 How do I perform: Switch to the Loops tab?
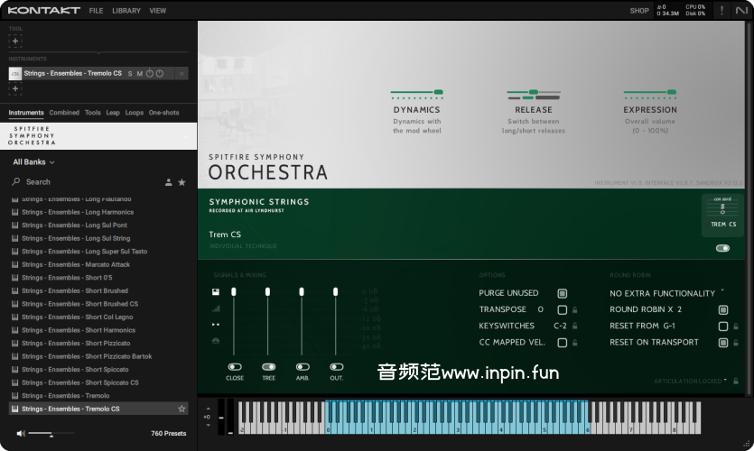point(135,113)
